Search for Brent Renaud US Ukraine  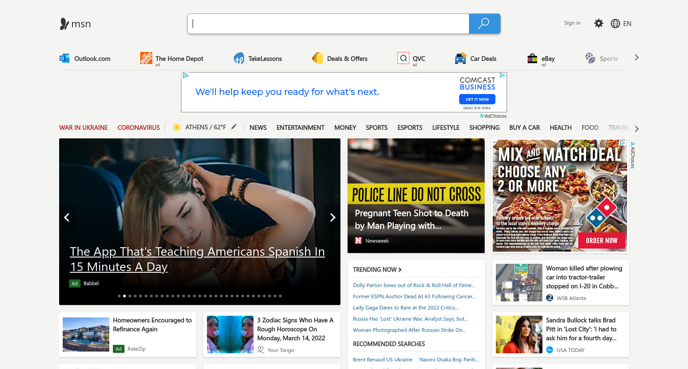coord(383,360)
